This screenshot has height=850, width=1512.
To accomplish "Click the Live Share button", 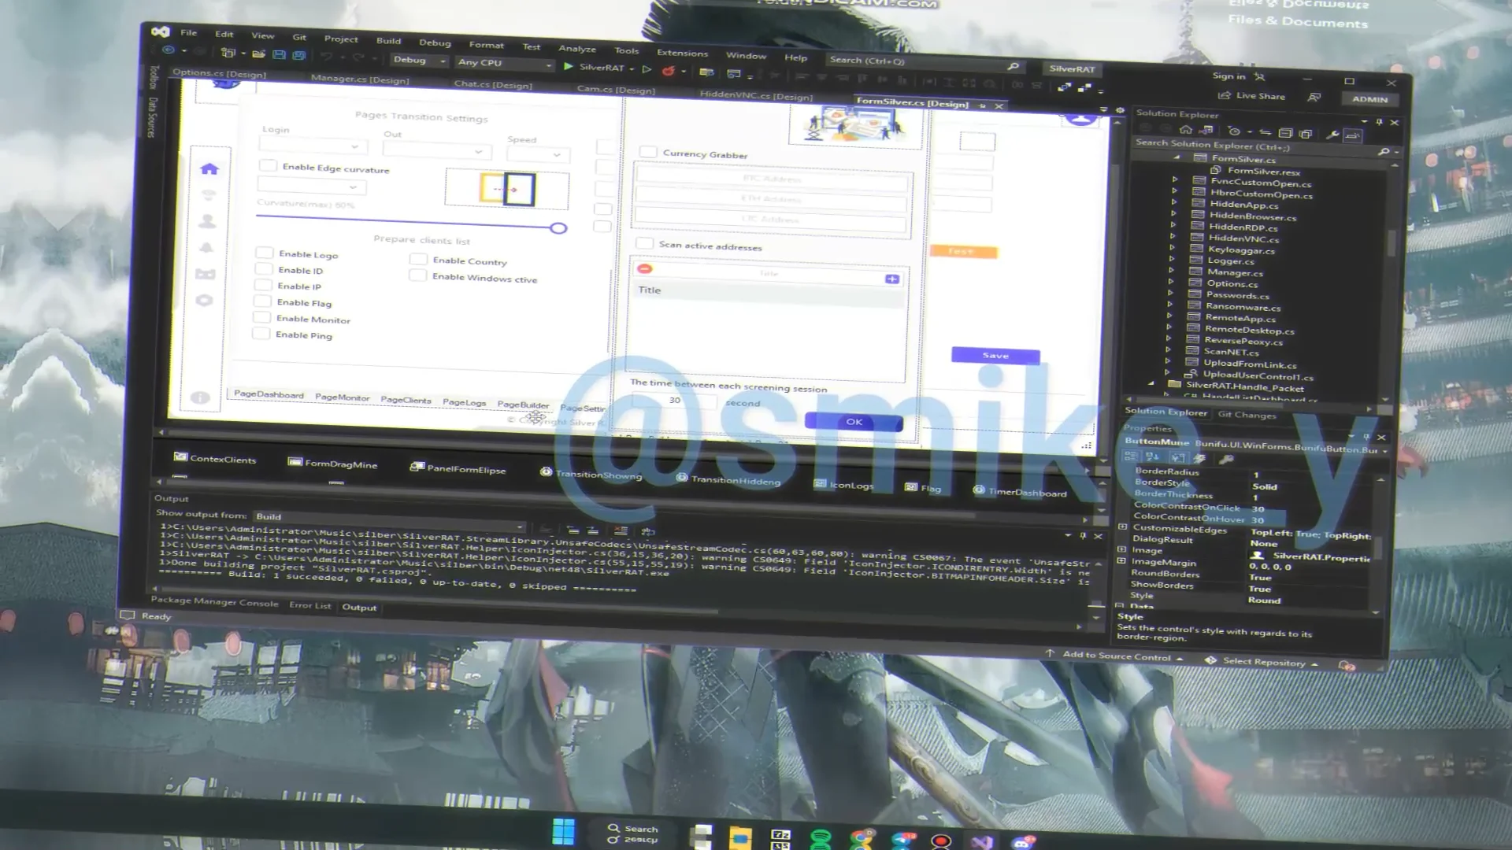I will 1252,96.
